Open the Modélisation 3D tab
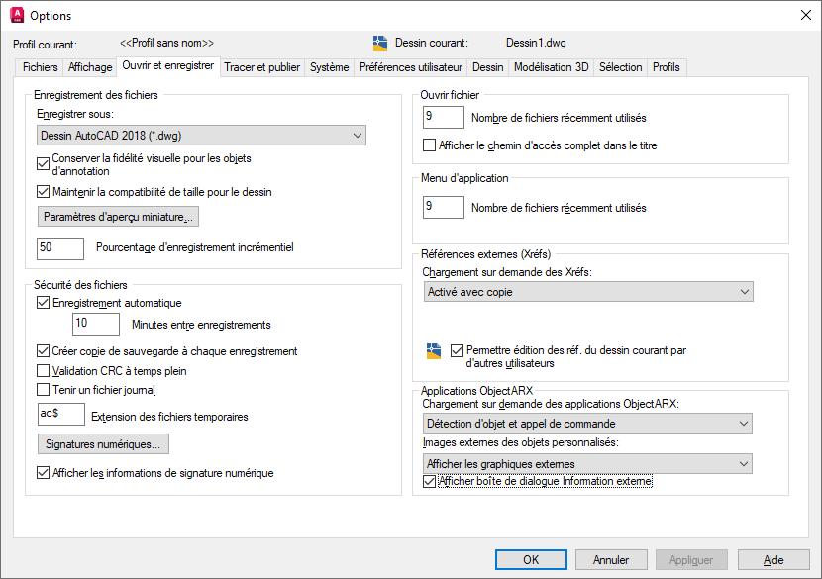Screen dimensions: 822x579 (x=551, y=67)
